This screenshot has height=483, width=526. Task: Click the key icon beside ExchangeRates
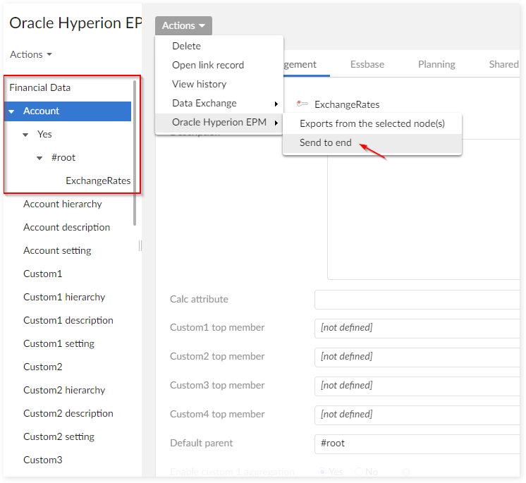[302, 104]
